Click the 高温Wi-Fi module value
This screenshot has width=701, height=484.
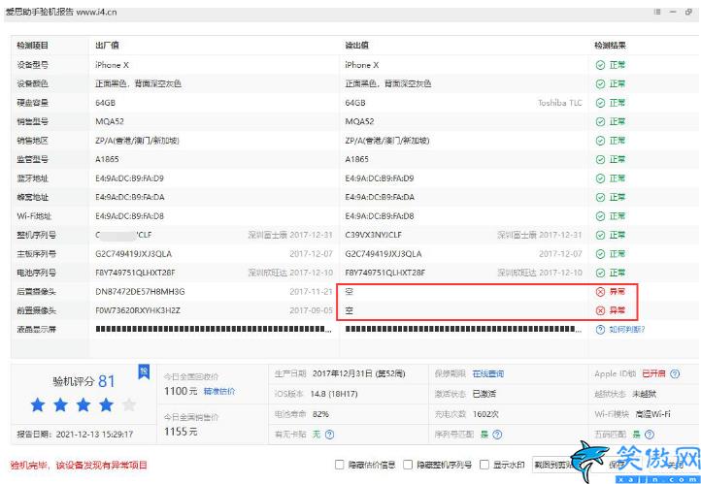tap(652, 414)
